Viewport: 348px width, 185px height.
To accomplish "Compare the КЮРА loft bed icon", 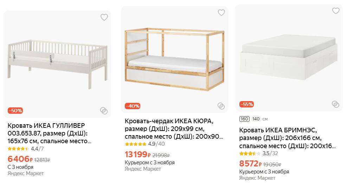I will (x=221, y=106).
